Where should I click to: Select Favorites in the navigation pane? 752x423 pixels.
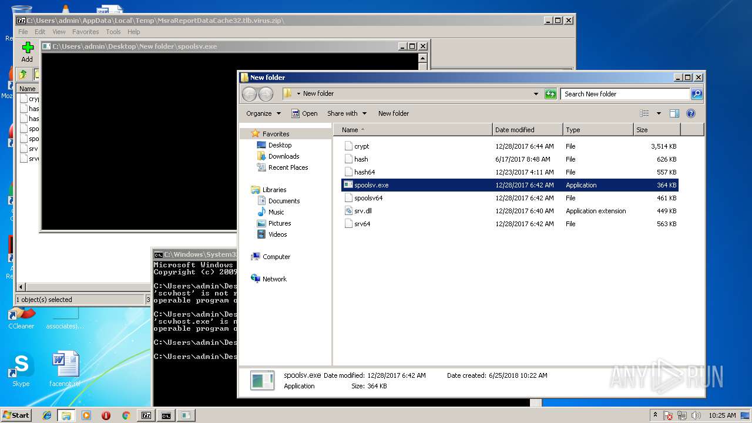click(276, 134)
